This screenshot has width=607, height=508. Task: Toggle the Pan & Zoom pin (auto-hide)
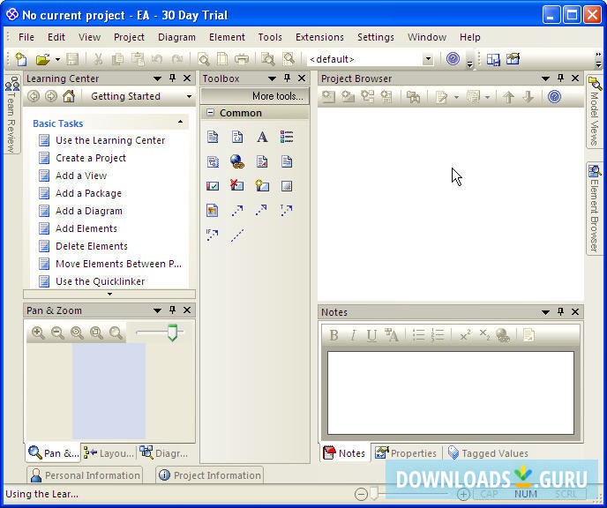point(173,310)
